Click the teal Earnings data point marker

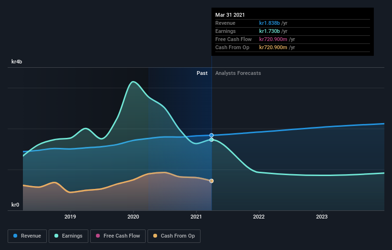click(x=212, y=140)
